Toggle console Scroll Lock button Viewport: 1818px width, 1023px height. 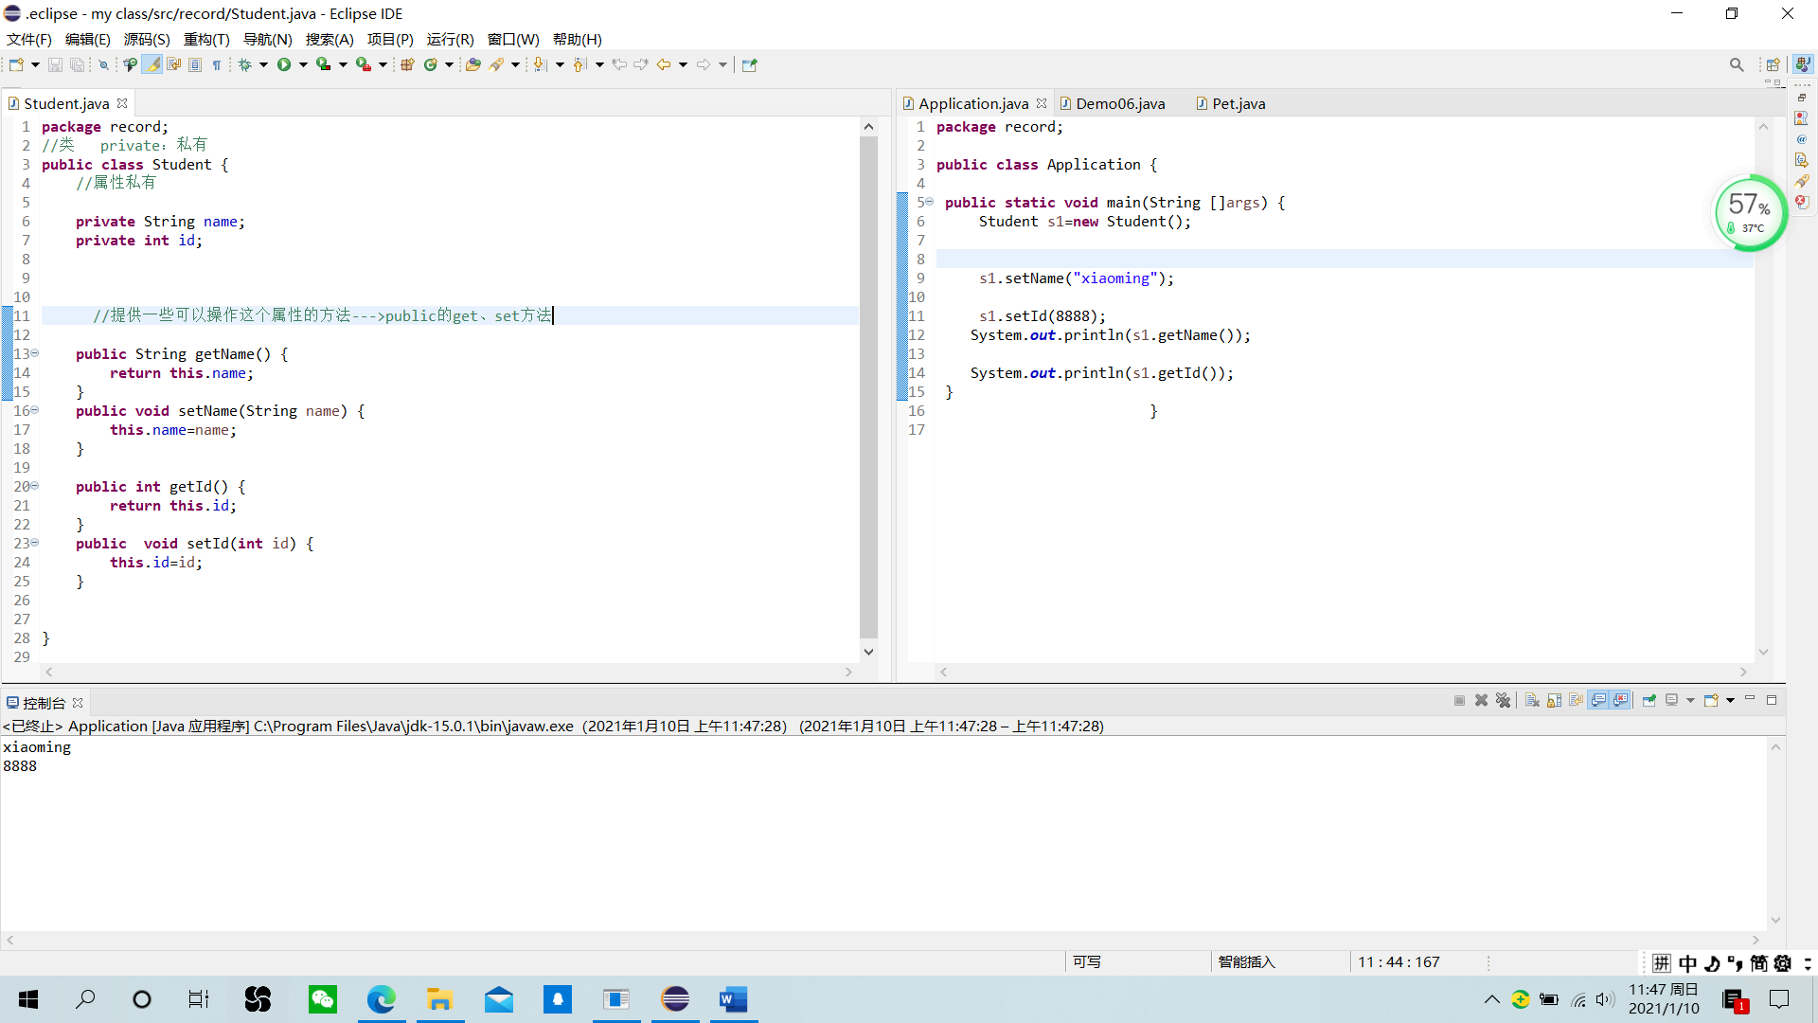[x=1554, y=701]
